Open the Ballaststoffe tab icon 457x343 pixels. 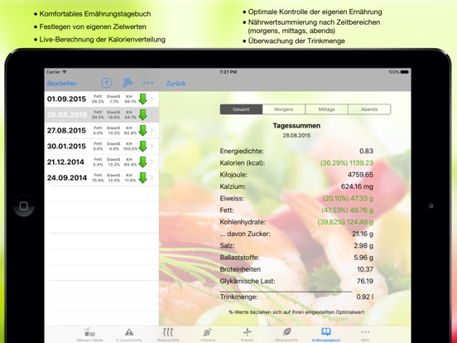tap(168, 332)
